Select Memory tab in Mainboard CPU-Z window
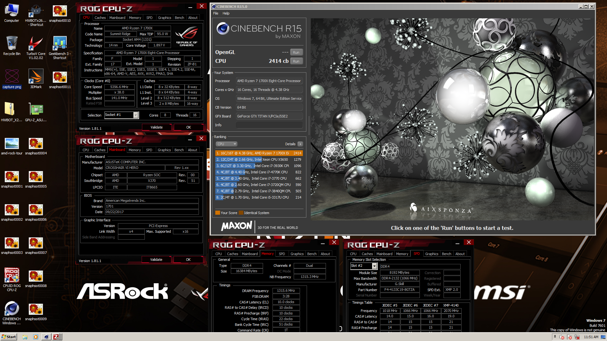607x341 pixels. pyautogui.click(x=135, y=150)
